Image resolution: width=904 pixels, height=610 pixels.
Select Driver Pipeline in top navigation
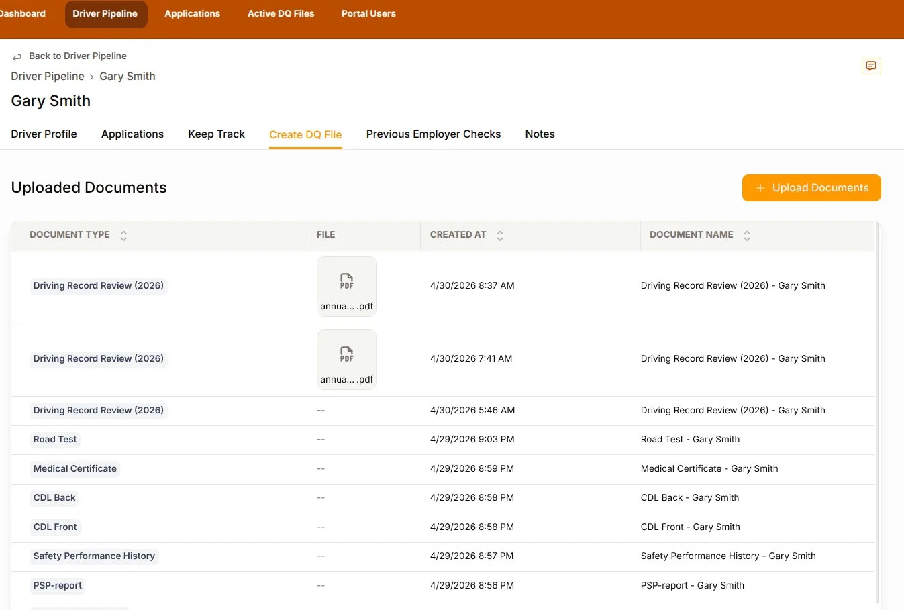point(105,14)
